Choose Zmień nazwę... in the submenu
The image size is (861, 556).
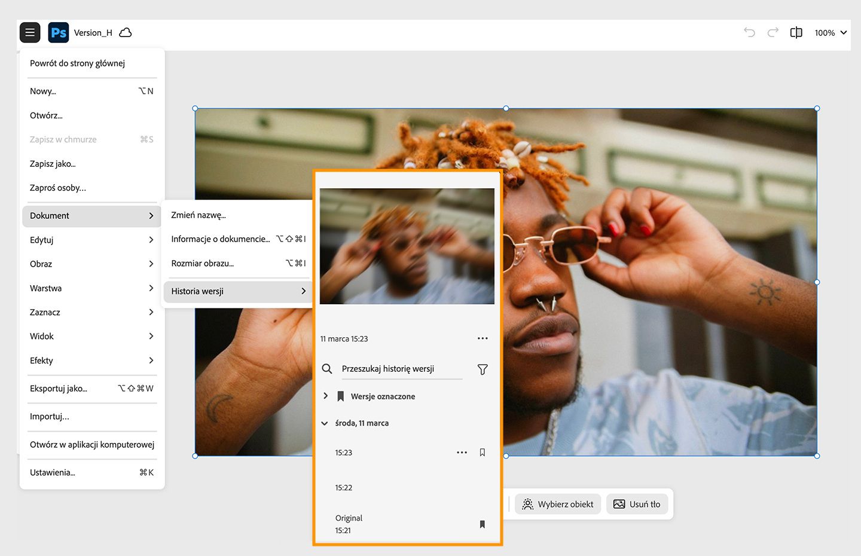click(238, 215)
